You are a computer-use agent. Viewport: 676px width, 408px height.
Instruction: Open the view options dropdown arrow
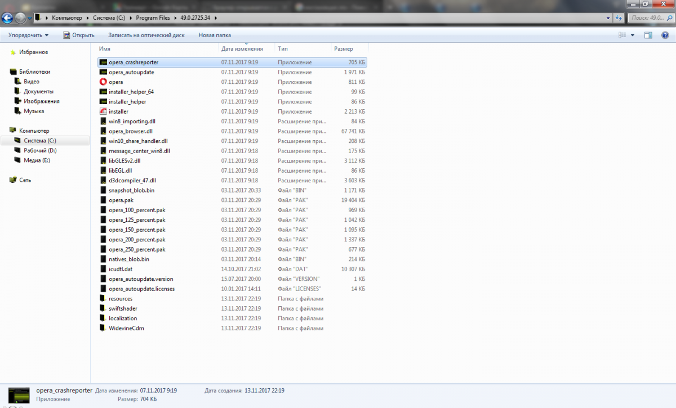(x=633, y=35)
